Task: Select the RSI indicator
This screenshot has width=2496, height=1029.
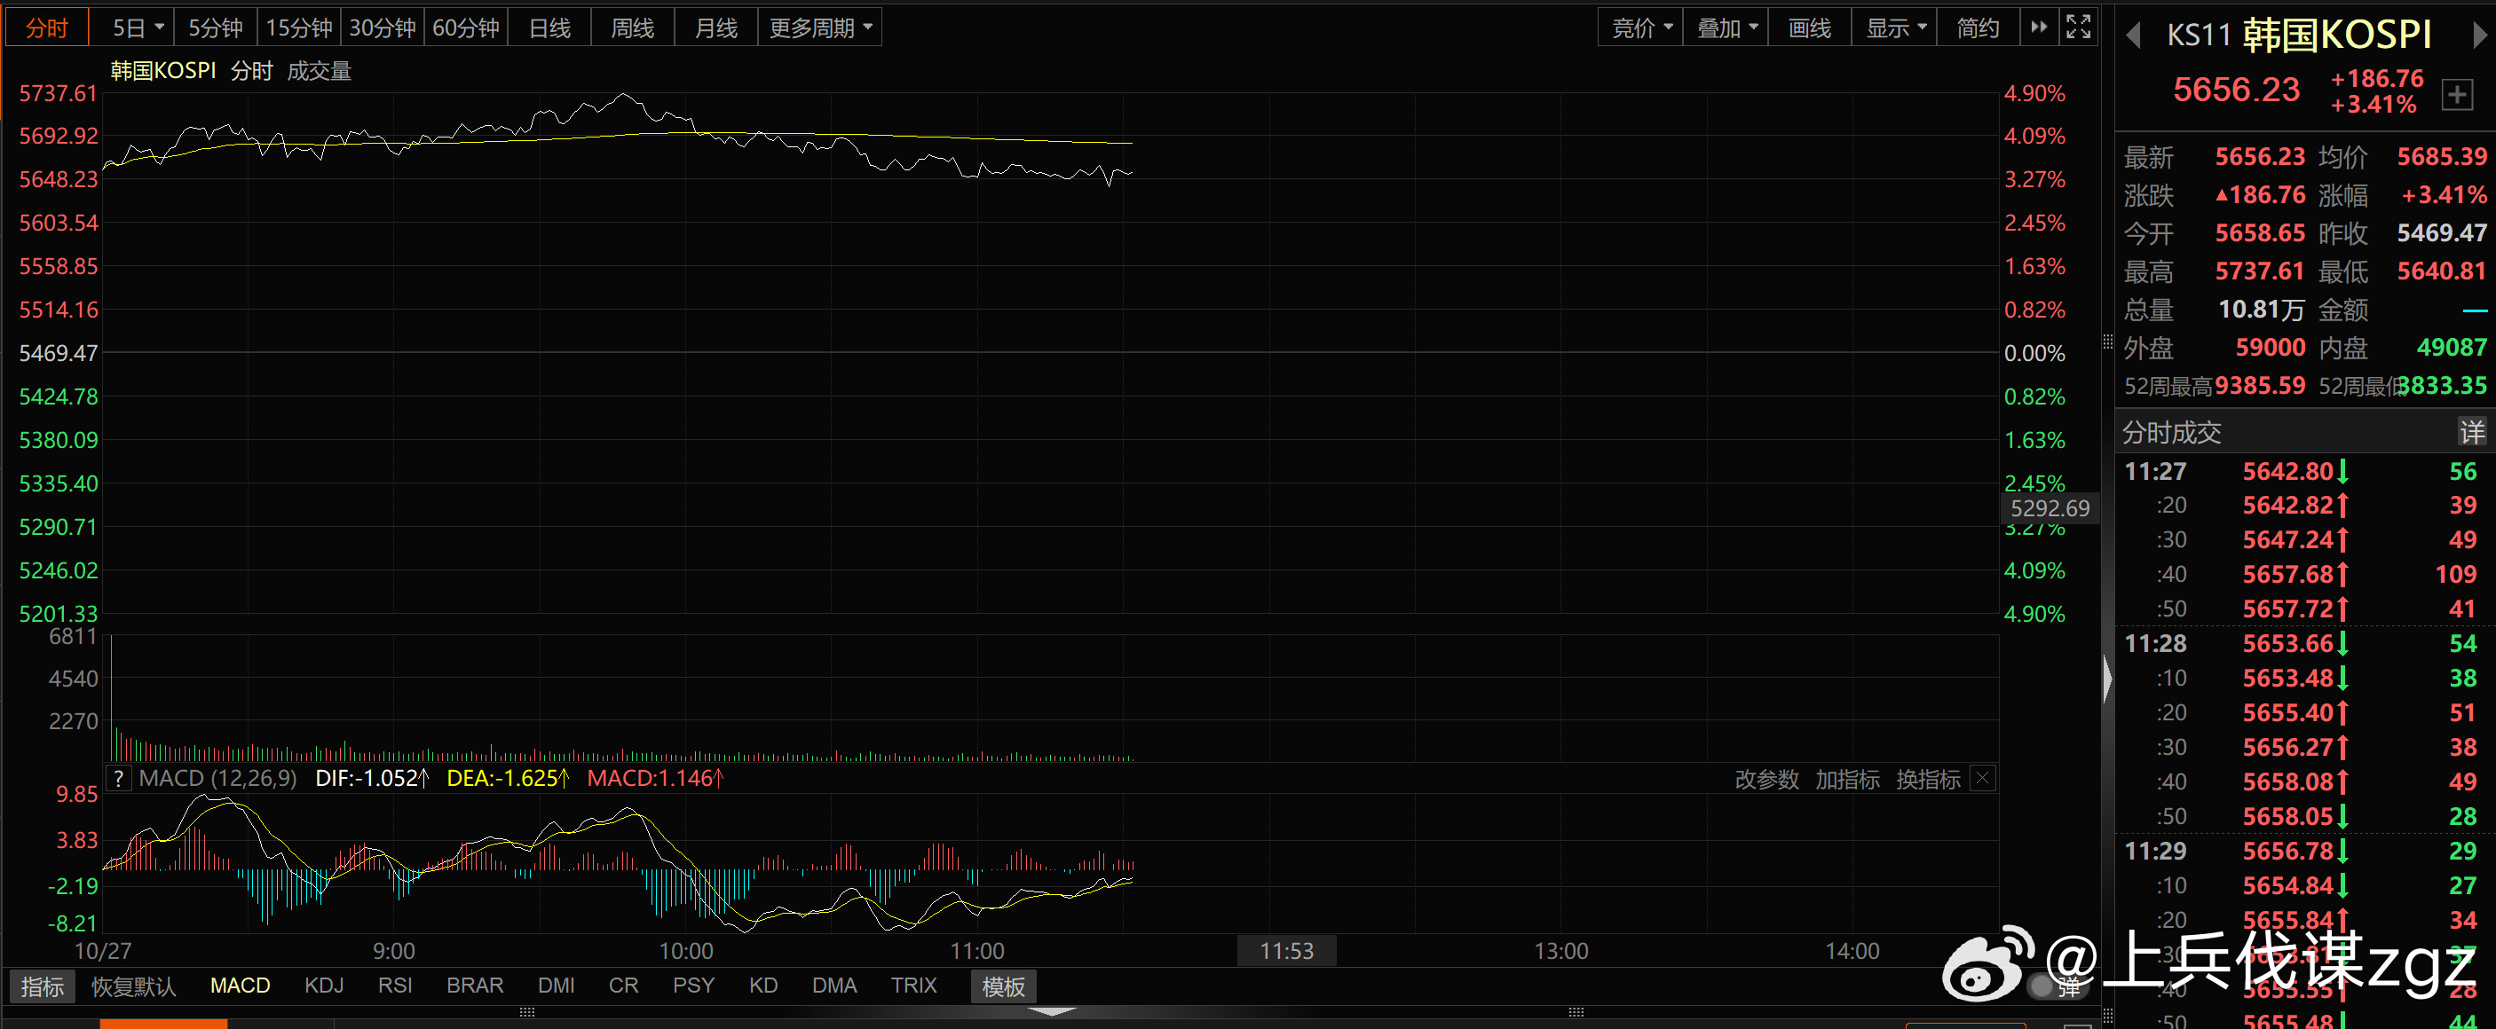Action: 394,986
